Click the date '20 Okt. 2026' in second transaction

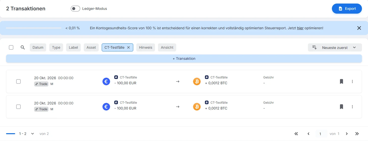pos(45,103)
